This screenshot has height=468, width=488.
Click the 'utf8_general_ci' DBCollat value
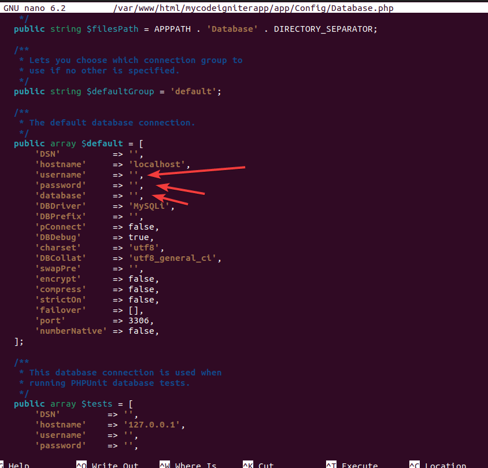pyautogui.click(x=175, y=258)
